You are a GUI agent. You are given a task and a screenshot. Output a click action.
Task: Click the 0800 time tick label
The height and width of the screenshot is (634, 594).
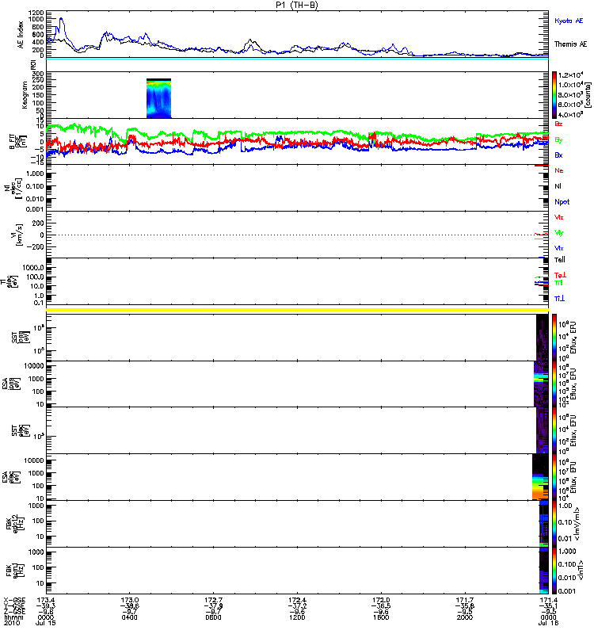coord(213,617)
